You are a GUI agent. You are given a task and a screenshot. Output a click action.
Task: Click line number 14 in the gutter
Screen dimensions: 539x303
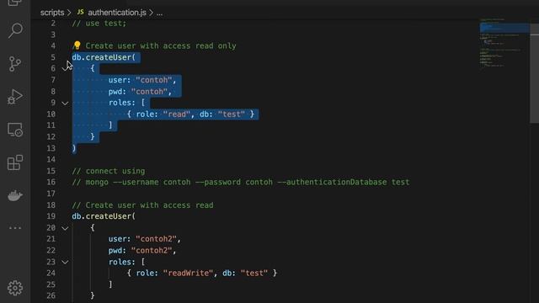click(x=51, y=159)
